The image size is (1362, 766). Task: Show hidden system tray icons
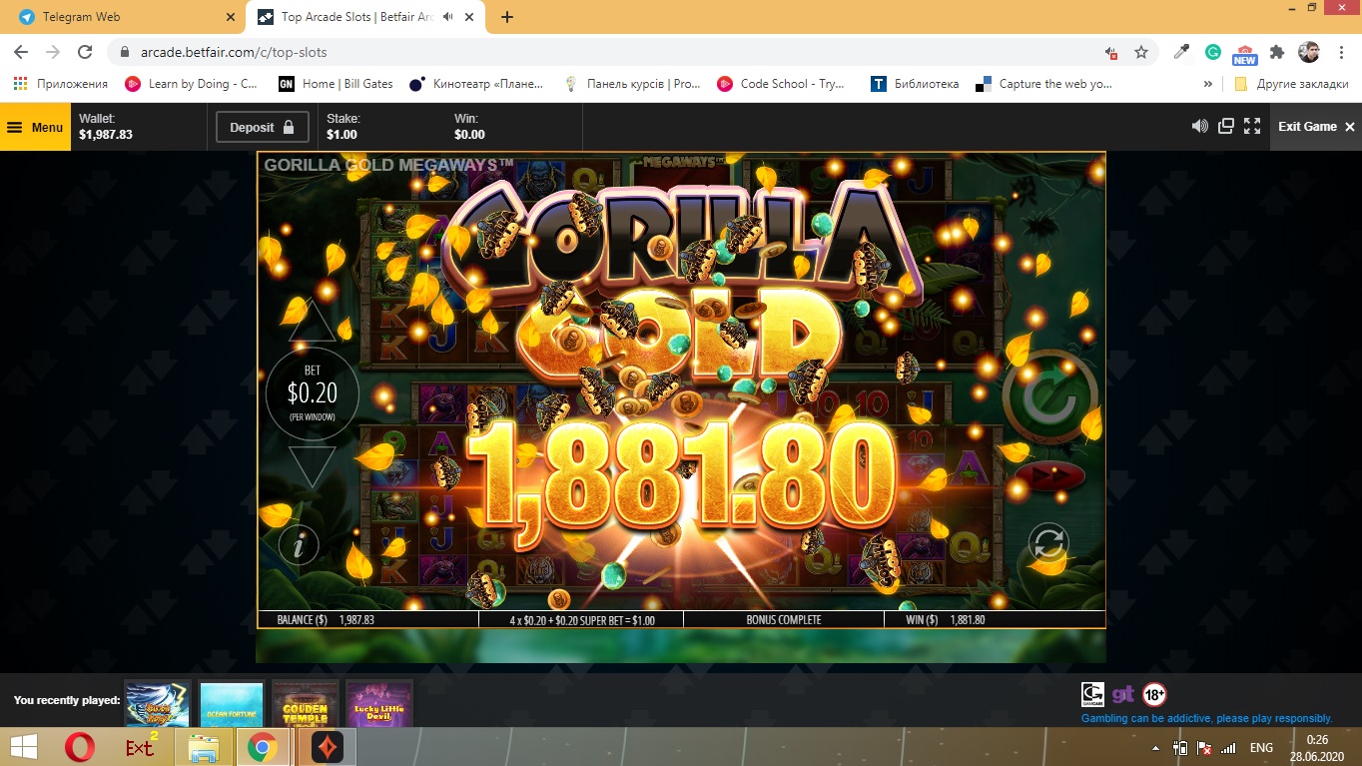pos(1155,748)
